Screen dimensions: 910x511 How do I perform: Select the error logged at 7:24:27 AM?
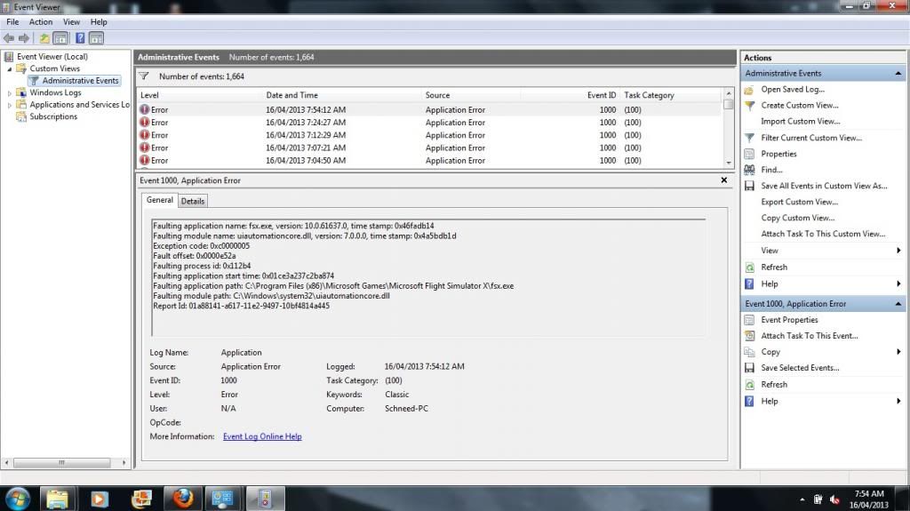[305, 123]
